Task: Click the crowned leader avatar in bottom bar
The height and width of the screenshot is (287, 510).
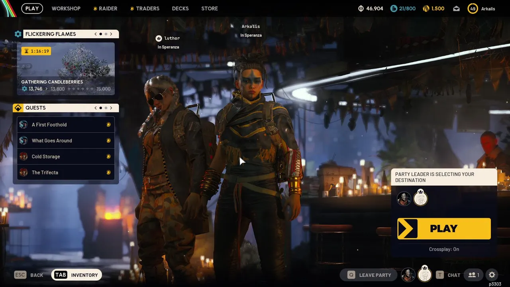Action: (x=425, y=274)
